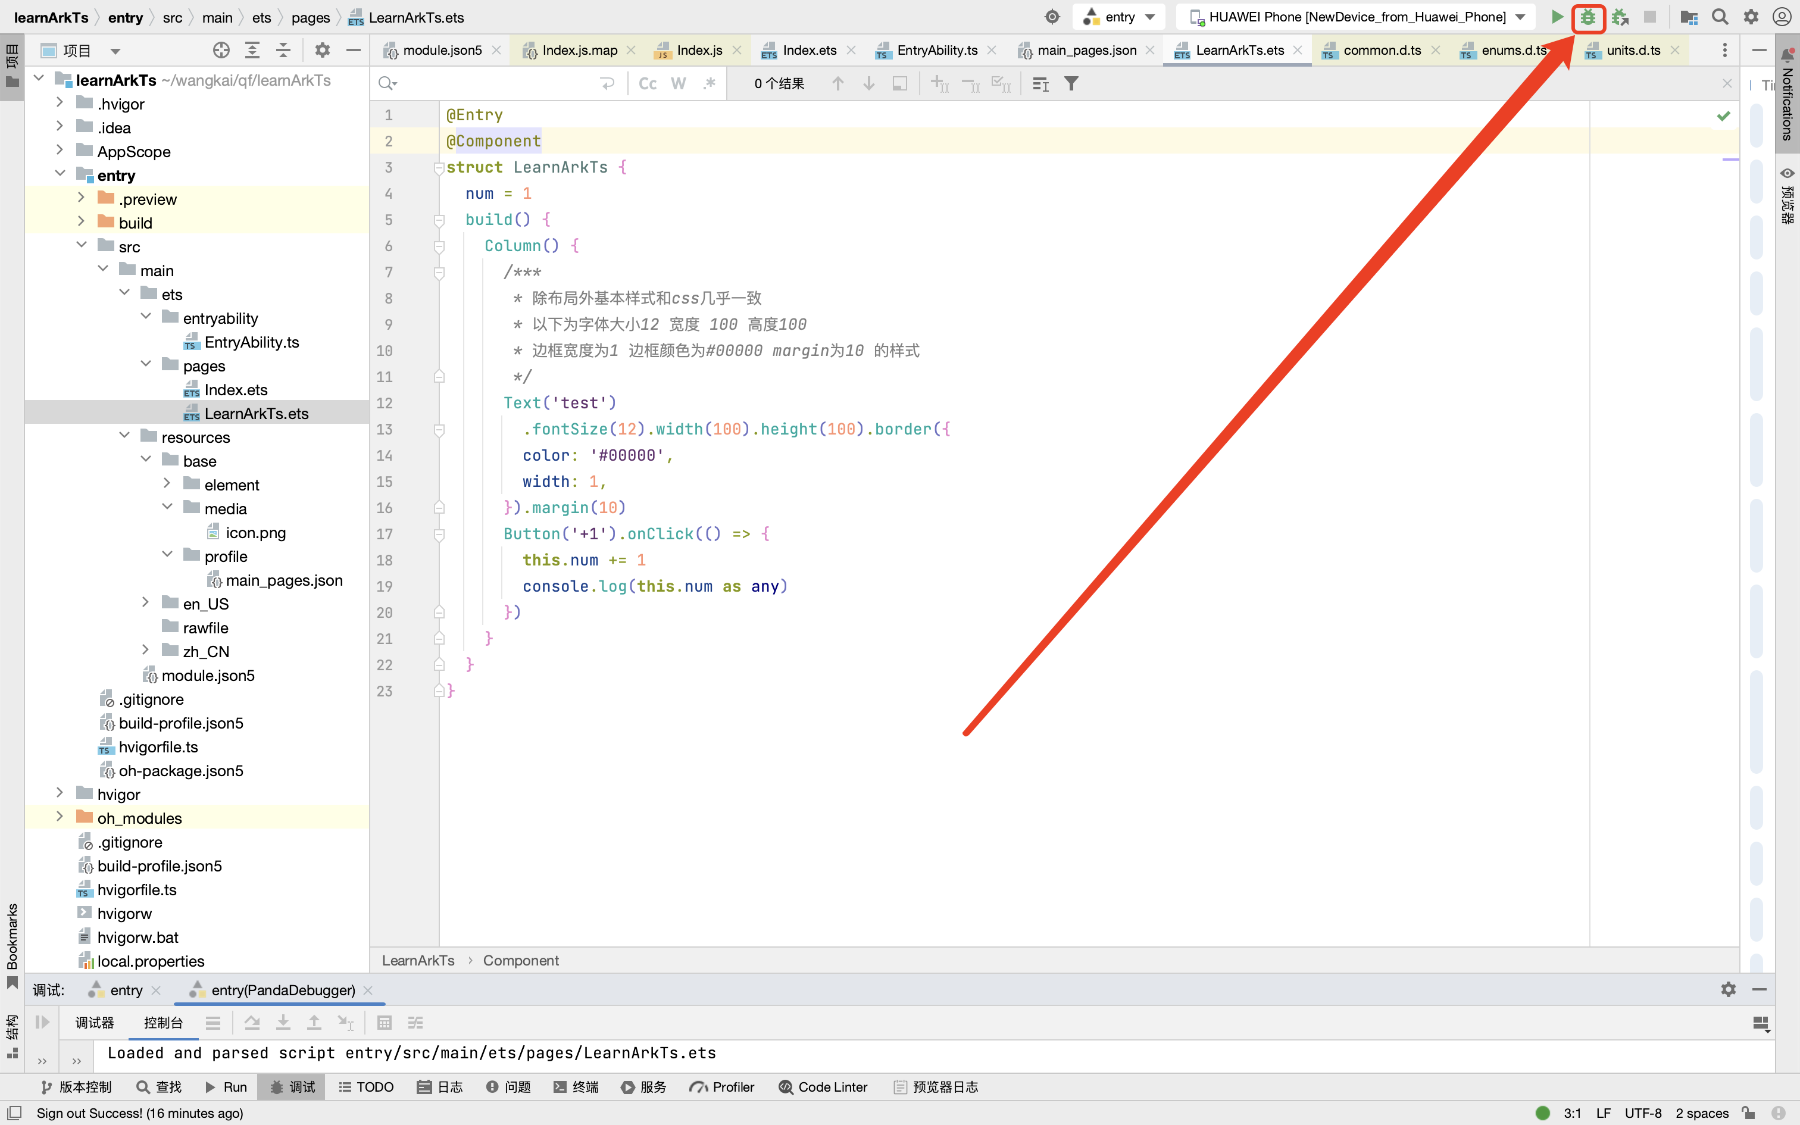Click the locate file target icon in project panel
Viewport: 1800px width, 1125px height.
point(221,51)
